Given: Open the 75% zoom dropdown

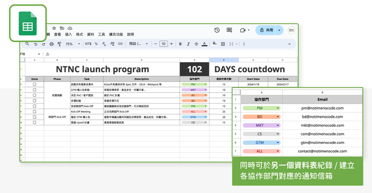Looking at the screenshot, I should click(x=72, y=44).
